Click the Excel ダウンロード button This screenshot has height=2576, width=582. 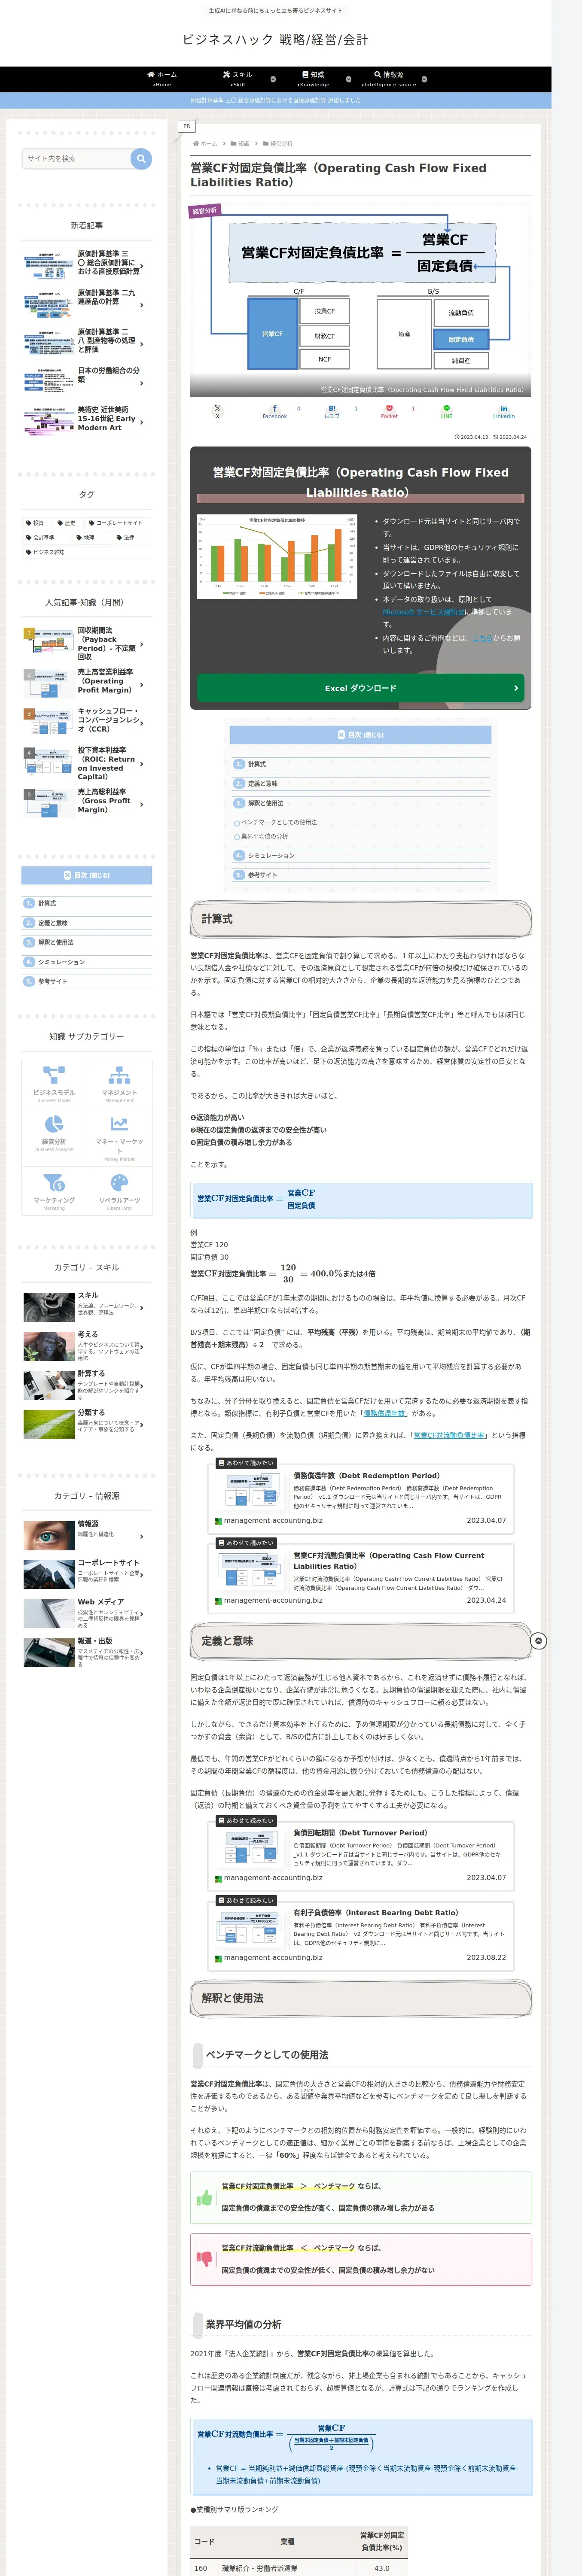360,688
